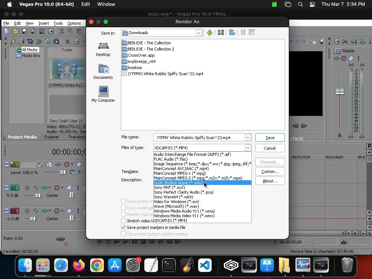Open the Insert menu in Vegas
This screenshot has width=372, height=279.
[x=44, y=23]
